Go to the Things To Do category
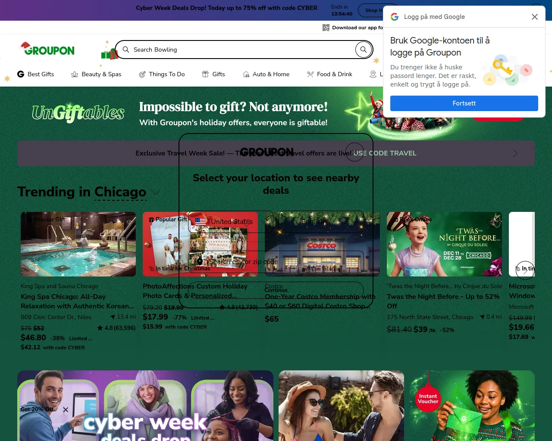This screenshot has height=441, width=552. [x=162, y=74]
